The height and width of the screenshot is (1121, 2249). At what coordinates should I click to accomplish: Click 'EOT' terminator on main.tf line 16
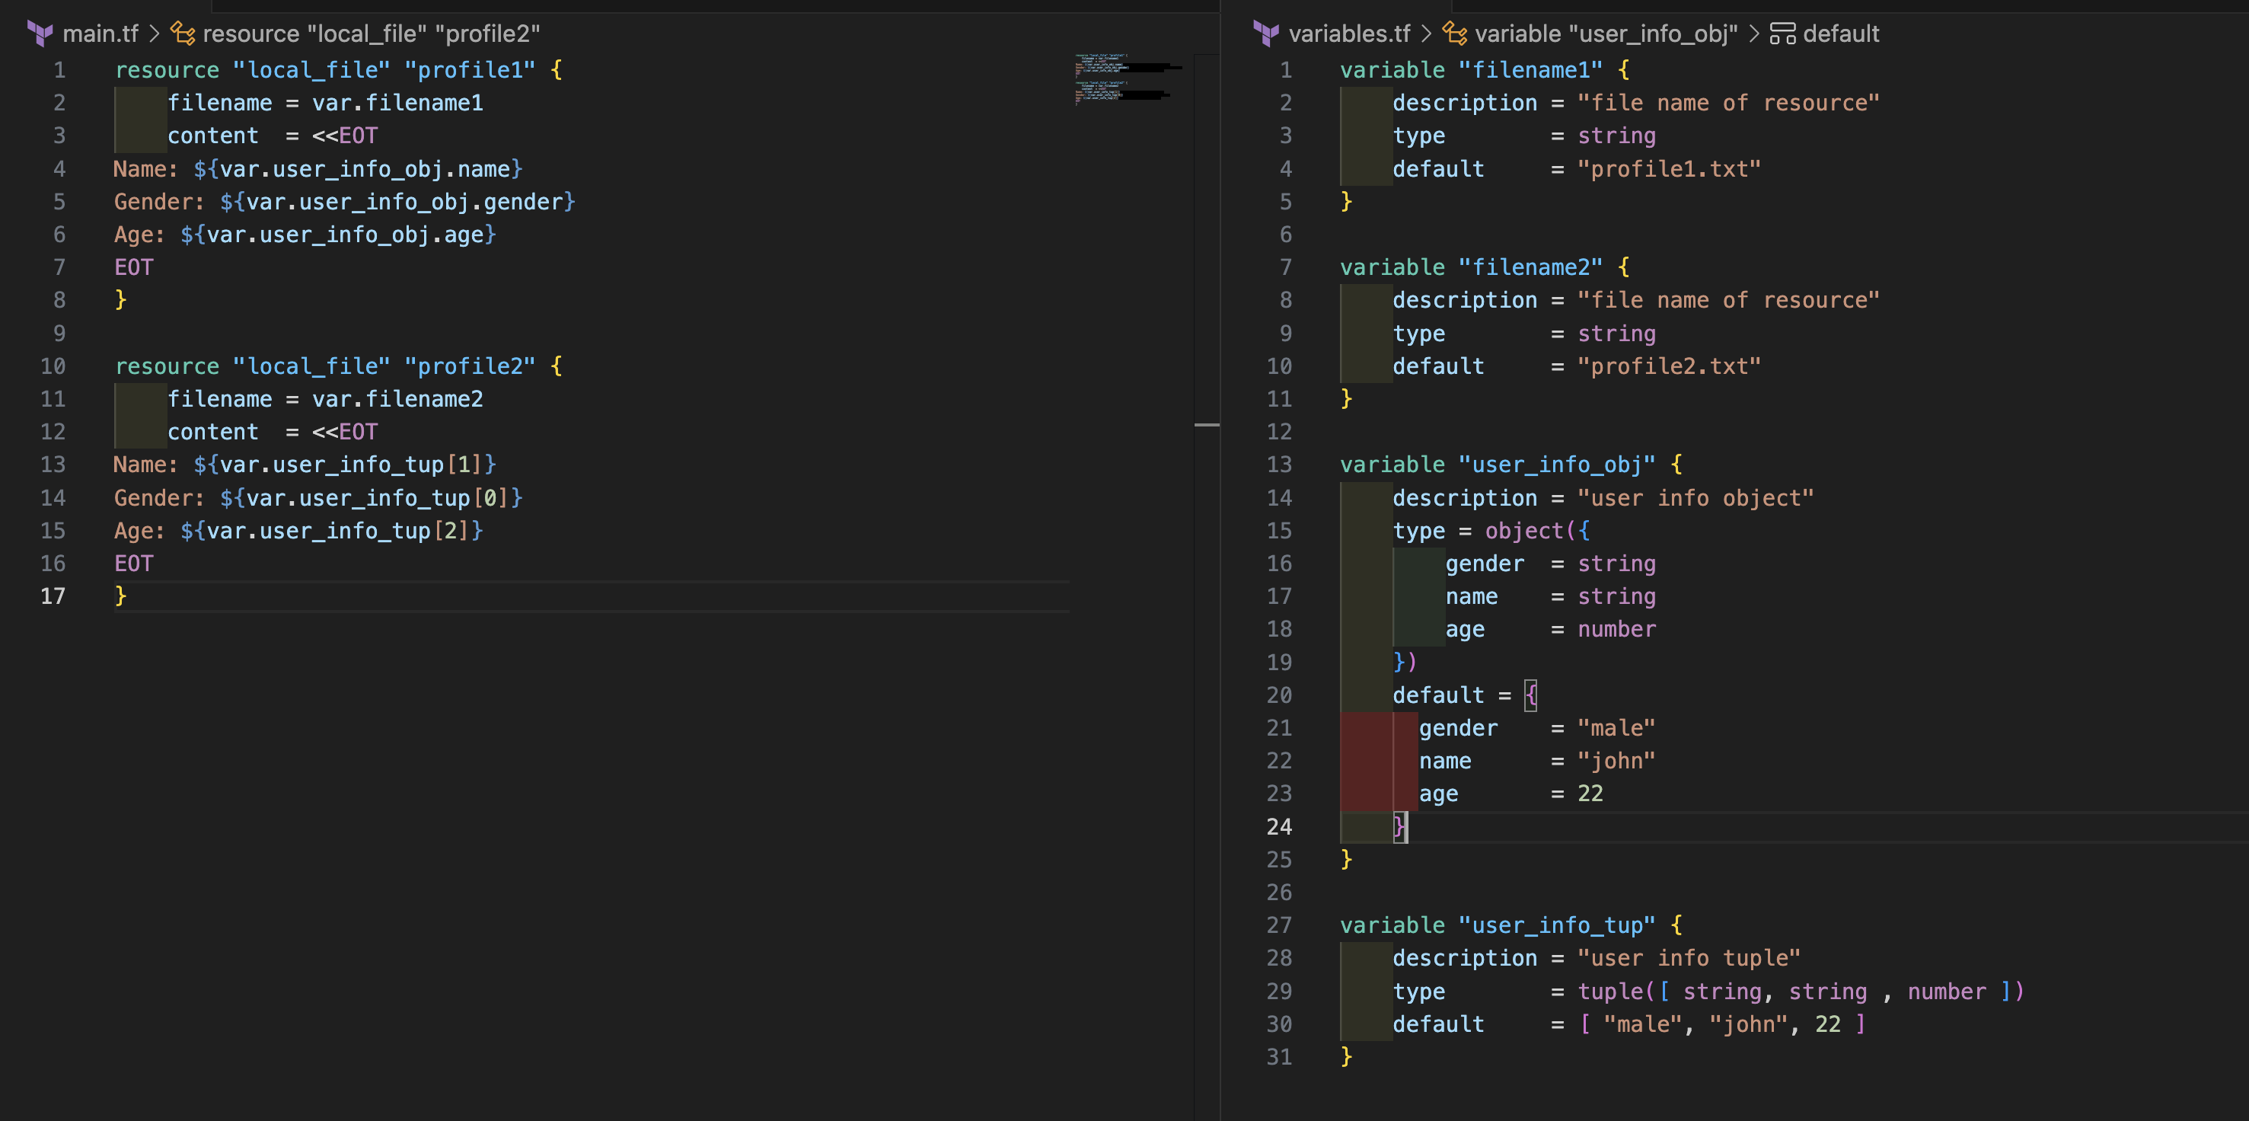pos(133,563)
